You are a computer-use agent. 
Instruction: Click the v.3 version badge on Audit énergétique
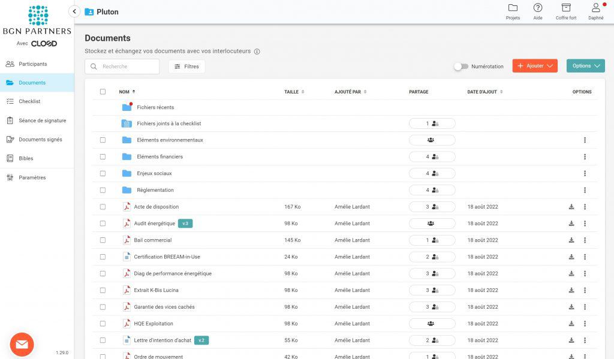tap(185, 224)
